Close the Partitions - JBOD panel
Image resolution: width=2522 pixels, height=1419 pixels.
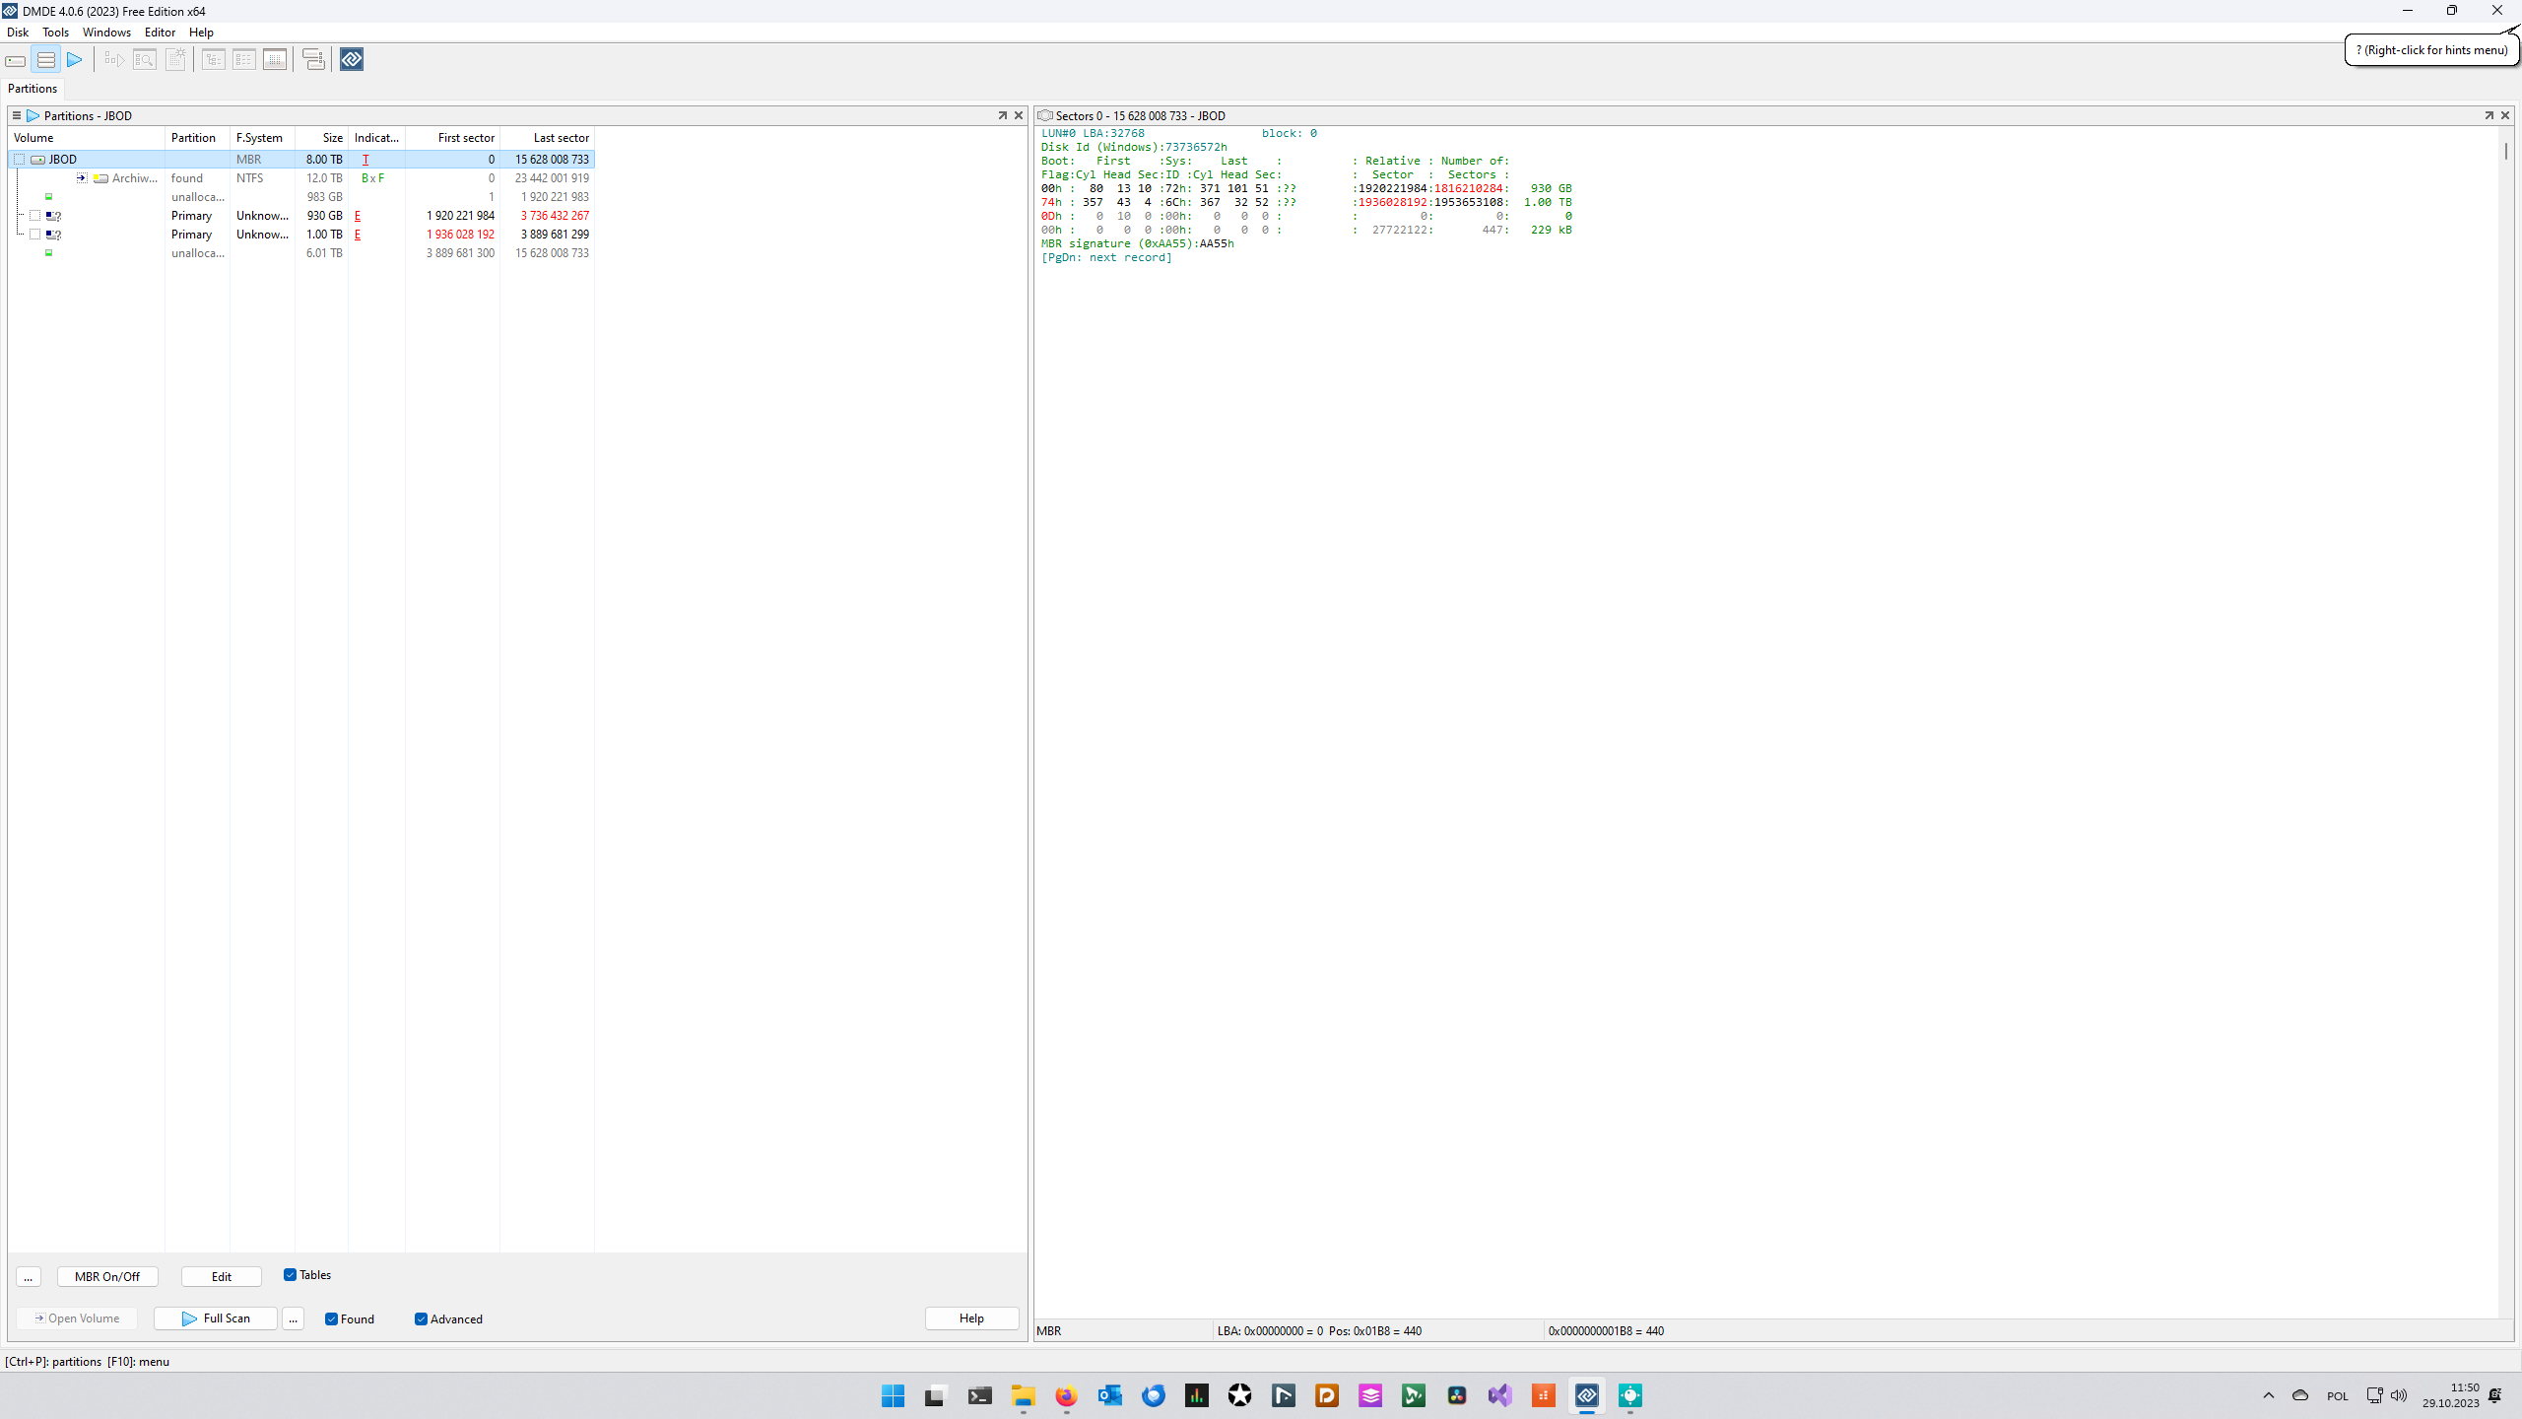pyautogui.click(x=1019, y=115)
